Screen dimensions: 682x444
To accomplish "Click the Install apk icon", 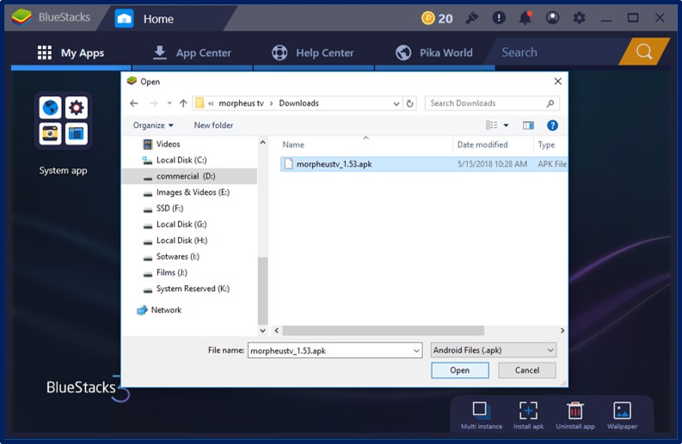I will tap(528, 411).
